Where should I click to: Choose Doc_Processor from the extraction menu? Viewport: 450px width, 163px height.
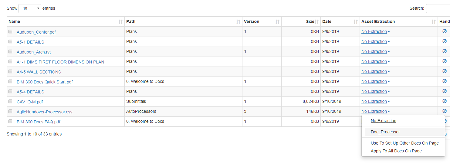pyautogui.click(x=385, y=132)
